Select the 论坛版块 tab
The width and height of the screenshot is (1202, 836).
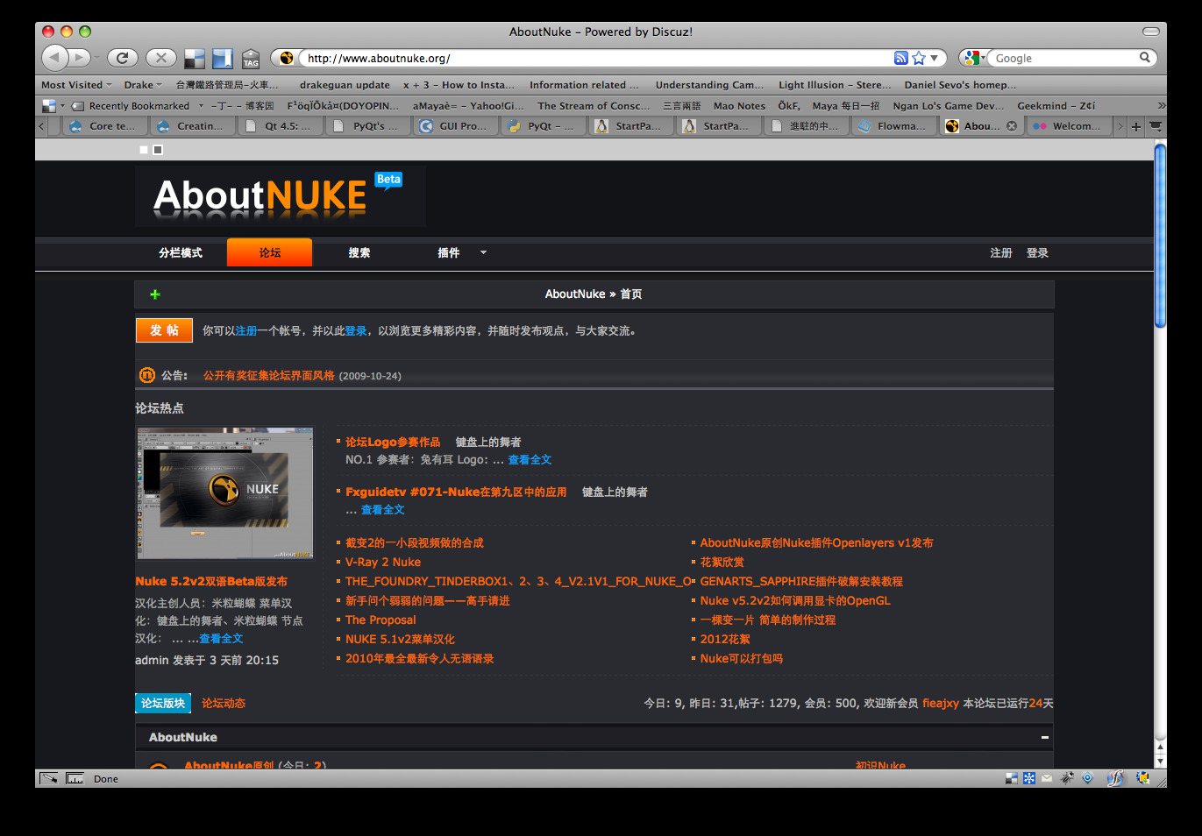tap(164, 703)
